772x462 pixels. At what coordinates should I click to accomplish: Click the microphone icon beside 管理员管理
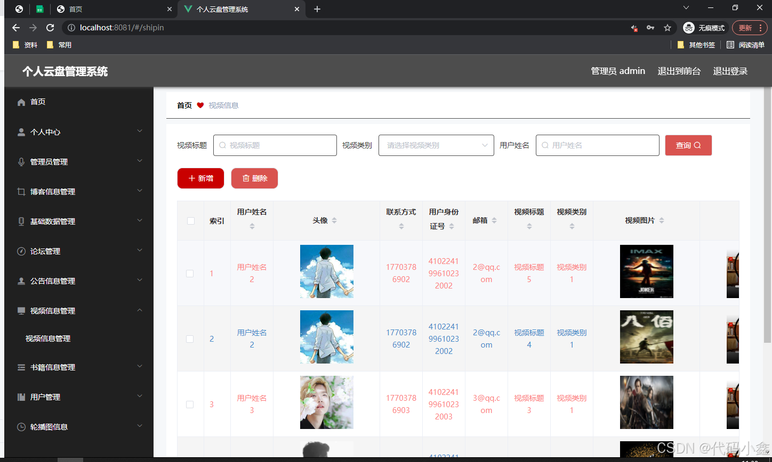pos(21,162)
